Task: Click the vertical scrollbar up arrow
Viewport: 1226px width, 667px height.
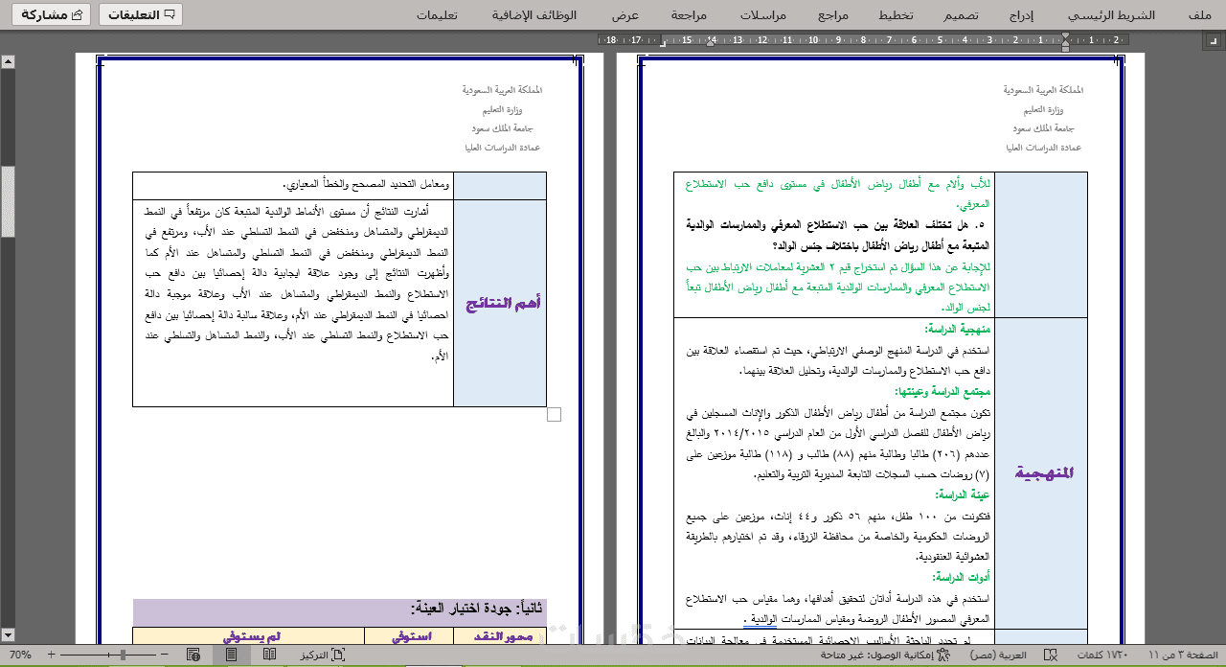Action: click(8, 61)
